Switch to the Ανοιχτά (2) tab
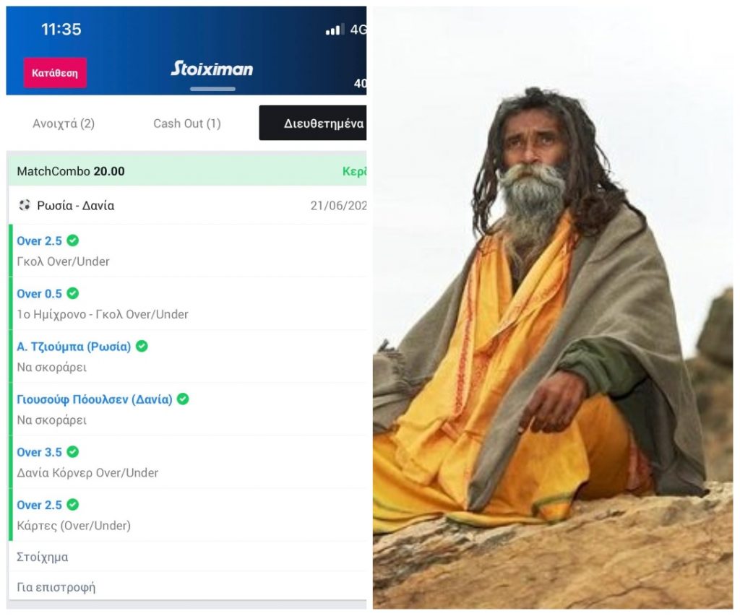The width and height of the screenshot is (740, 616). pyautogui.click(x=64, y=123)
